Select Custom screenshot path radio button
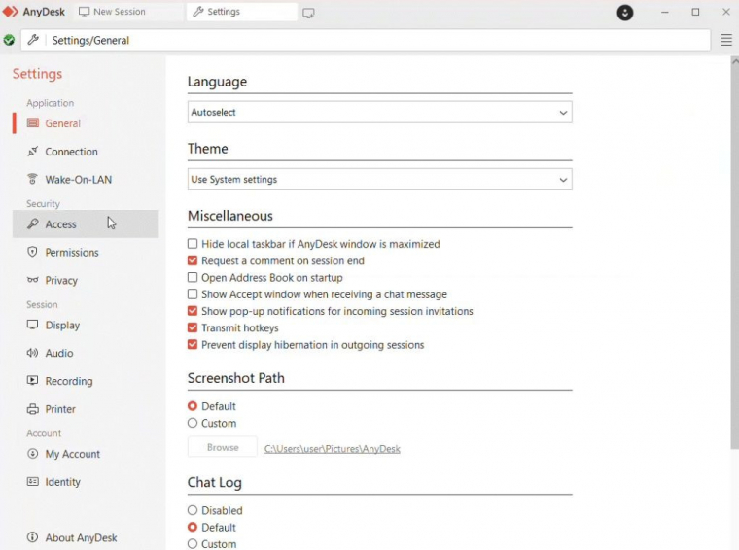 pos(193,423)
